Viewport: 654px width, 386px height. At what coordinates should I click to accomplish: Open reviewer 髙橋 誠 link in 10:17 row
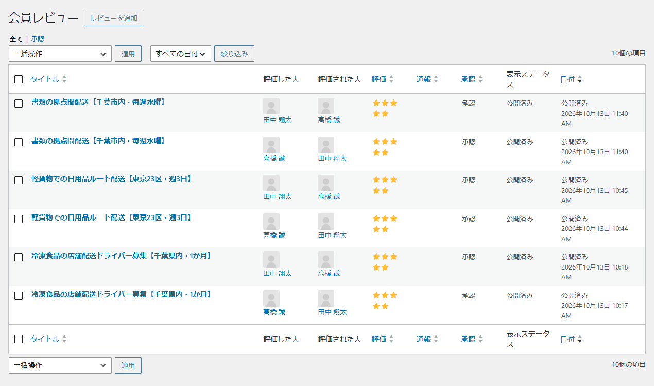pyautogui.click(x=274, y=312)
